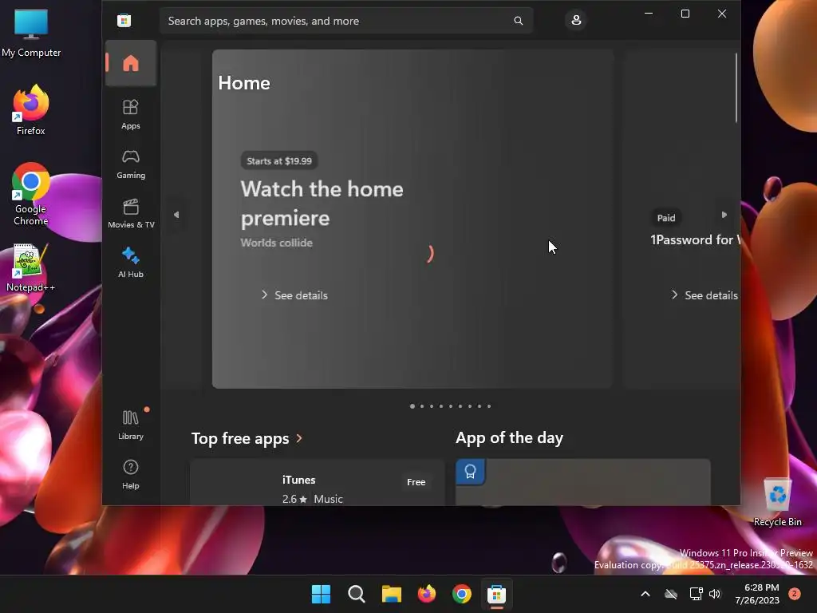Image resolution: width=817 pixels, height=613 pixels.
Task: Open the iTunes app listing
Action: (318, 483)
